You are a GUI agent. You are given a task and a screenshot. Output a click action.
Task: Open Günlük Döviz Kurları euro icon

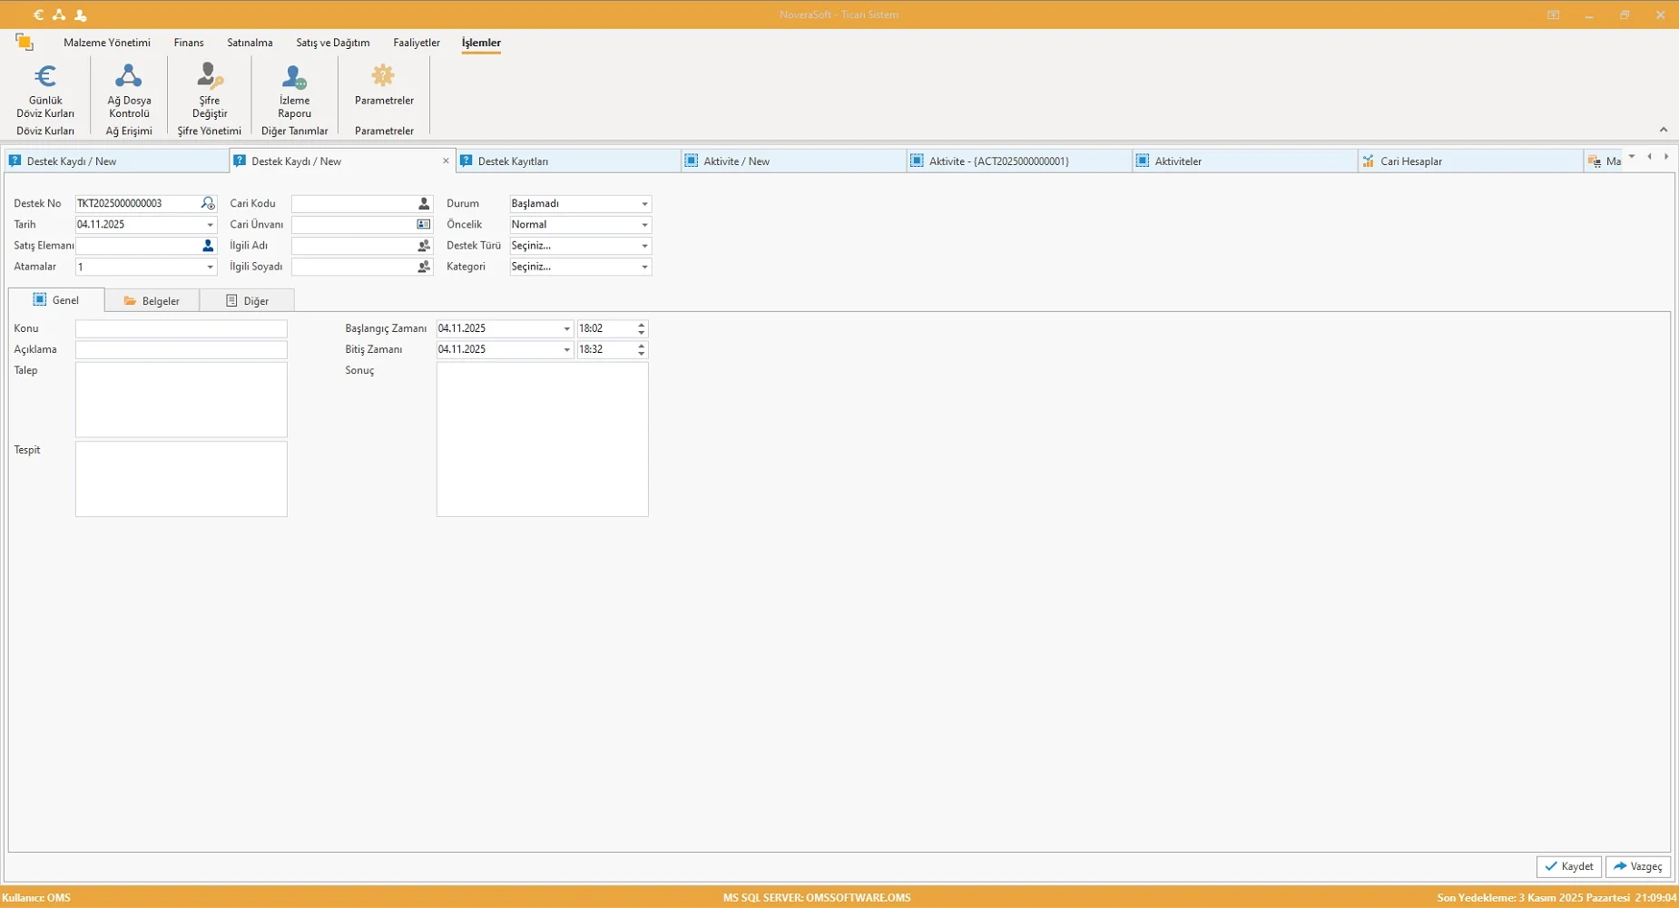pos(45,77)
